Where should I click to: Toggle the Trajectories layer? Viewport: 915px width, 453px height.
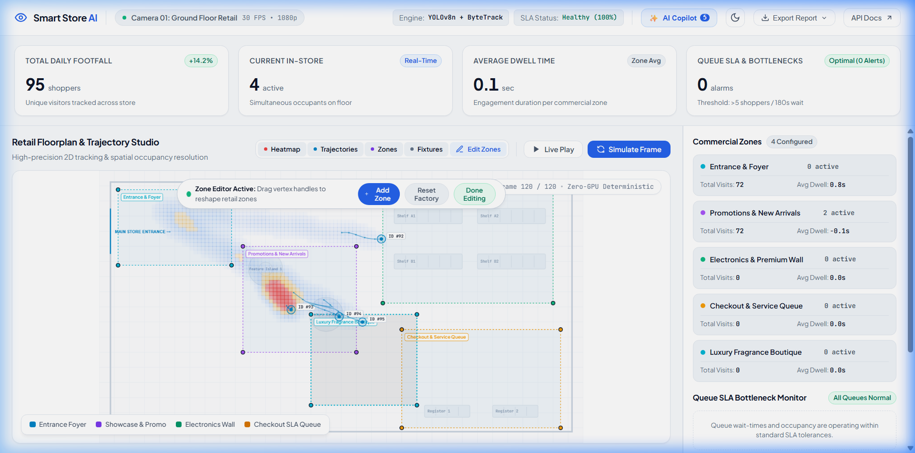[335, 149]
